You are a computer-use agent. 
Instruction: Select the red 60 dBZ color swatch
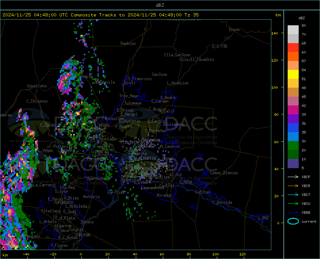[x=293, y=48]
